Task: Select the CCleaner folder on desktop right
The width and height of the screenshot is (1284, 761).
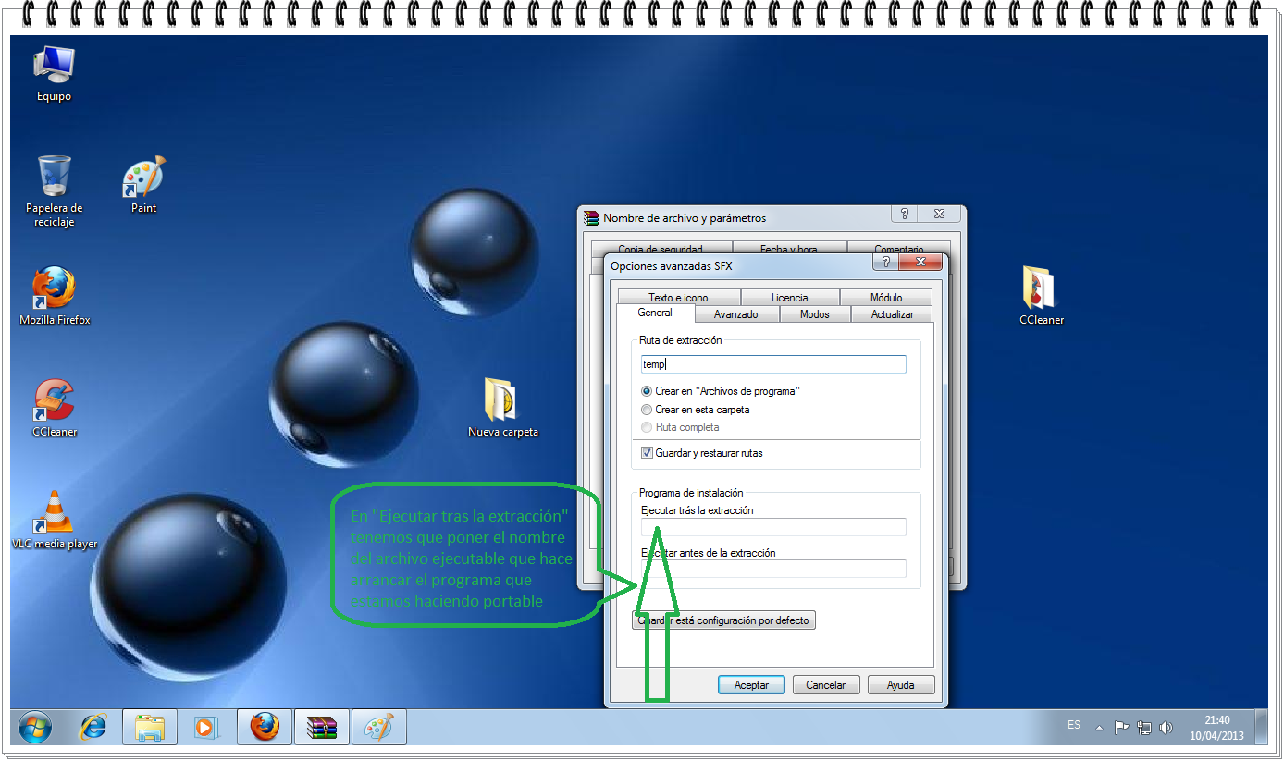Action: [x=1041, y=296]
